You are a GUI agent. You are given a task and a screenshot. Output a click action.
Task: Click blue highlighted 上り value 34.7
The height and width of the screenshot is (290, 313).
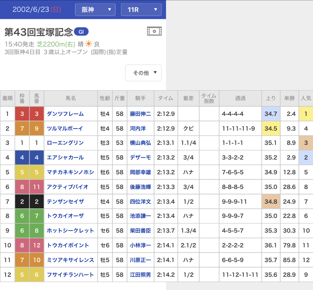coord(271,114)
